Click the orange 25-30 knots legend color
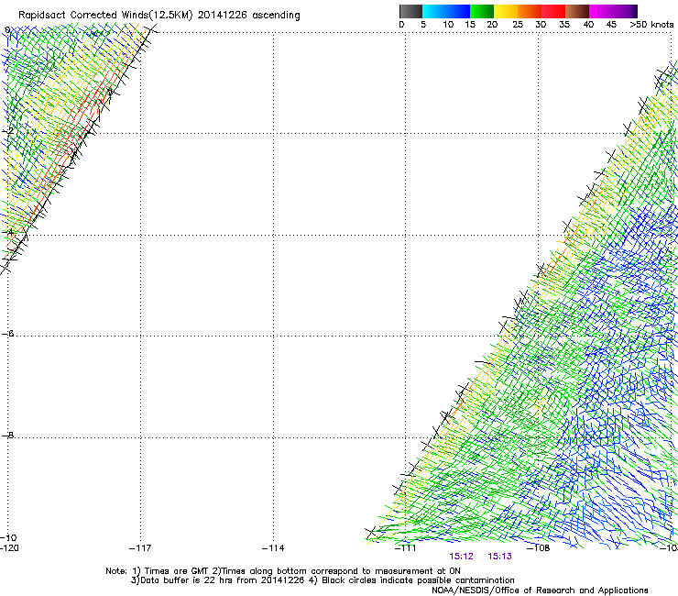678x596 pixels. [x=530, y=11]
